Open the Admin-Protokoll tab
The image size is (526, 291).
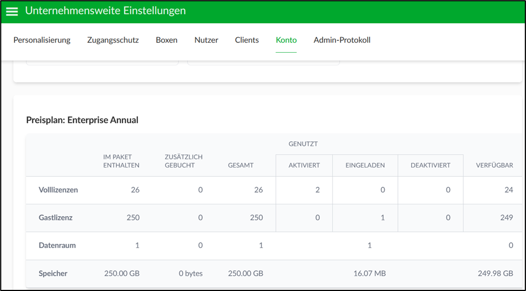click(342, 40)
